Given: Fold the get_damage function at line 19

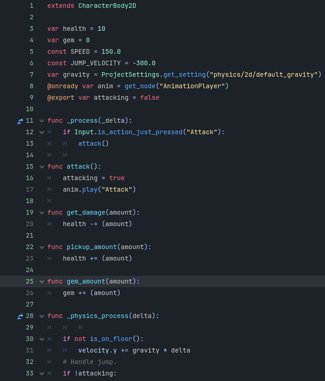Looking at the screenshot, I should tap(42, 213).
